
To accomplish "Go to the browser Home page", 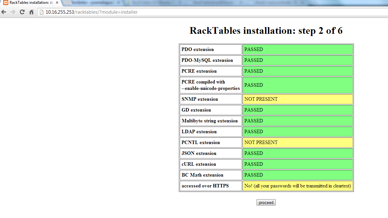I will pyautogui.click(x=31, y=12).
